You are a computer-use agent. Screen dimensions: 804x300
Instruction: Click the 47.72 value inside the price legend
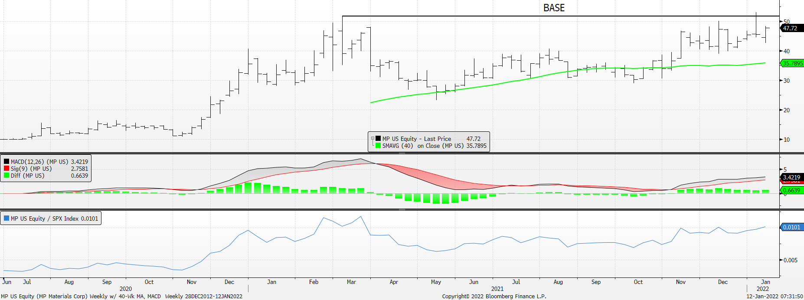coord(474,139)
